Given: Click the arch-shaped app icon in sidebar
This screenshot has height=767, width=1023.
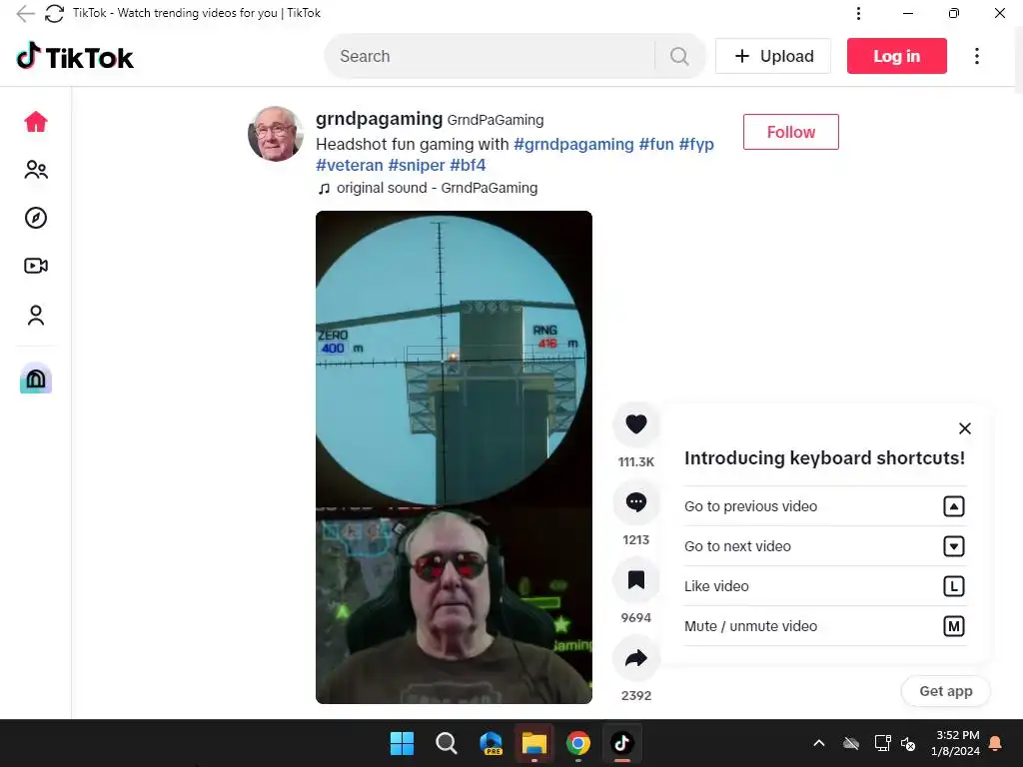Looking at the screenshot, I should tap(36, 379).
